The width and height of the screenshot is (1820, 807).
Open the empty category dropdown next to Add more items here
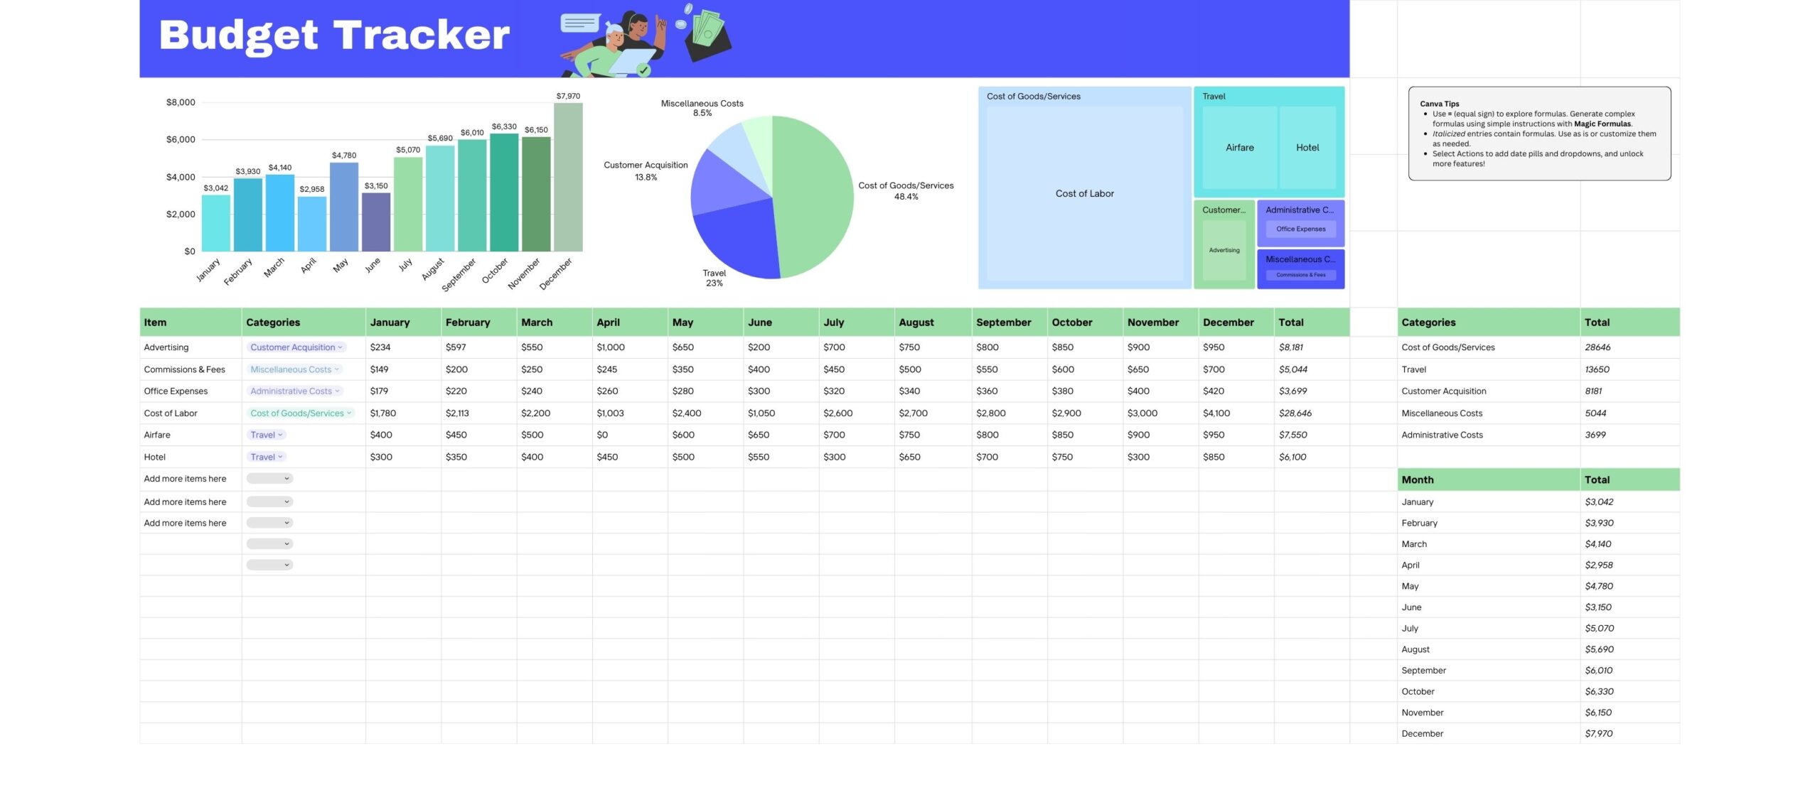(269, 478)
